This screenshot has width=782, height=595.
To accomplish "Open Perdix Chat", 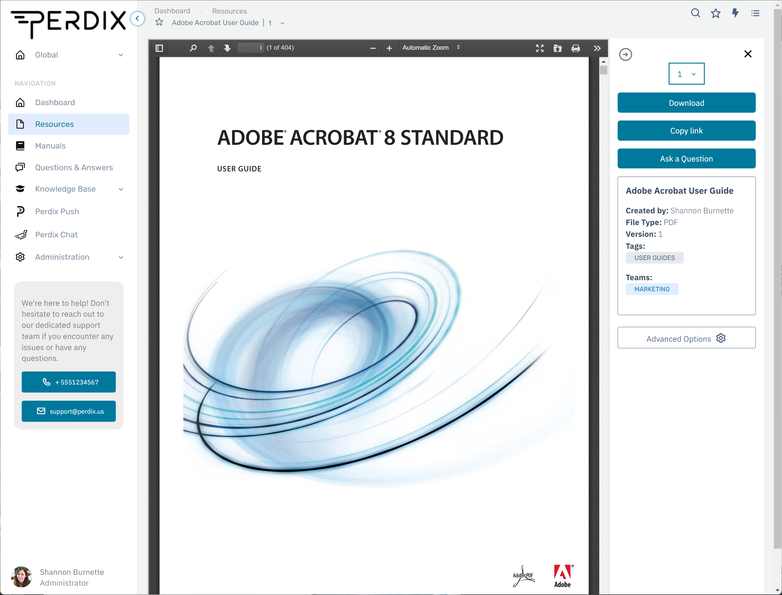I will pos(69,234).
